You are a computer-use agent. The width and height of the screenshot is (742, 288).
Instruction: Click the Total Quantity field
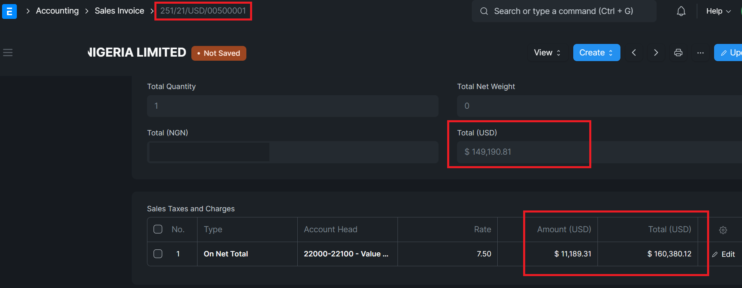click(292, 106)
